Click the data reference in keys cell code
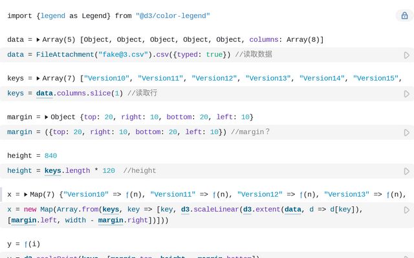The width and height of the screenshot is (414, 258). point(44,94)
